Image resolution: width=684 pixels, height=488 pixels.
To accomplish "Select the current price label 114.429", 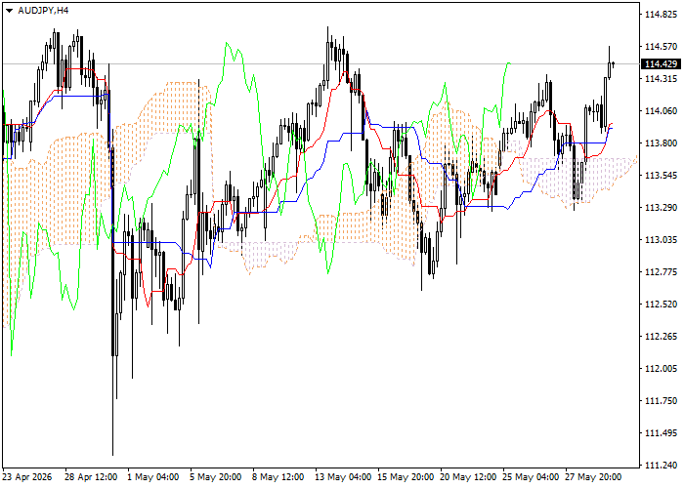I will pyautogui.click(x=661, y=64).
